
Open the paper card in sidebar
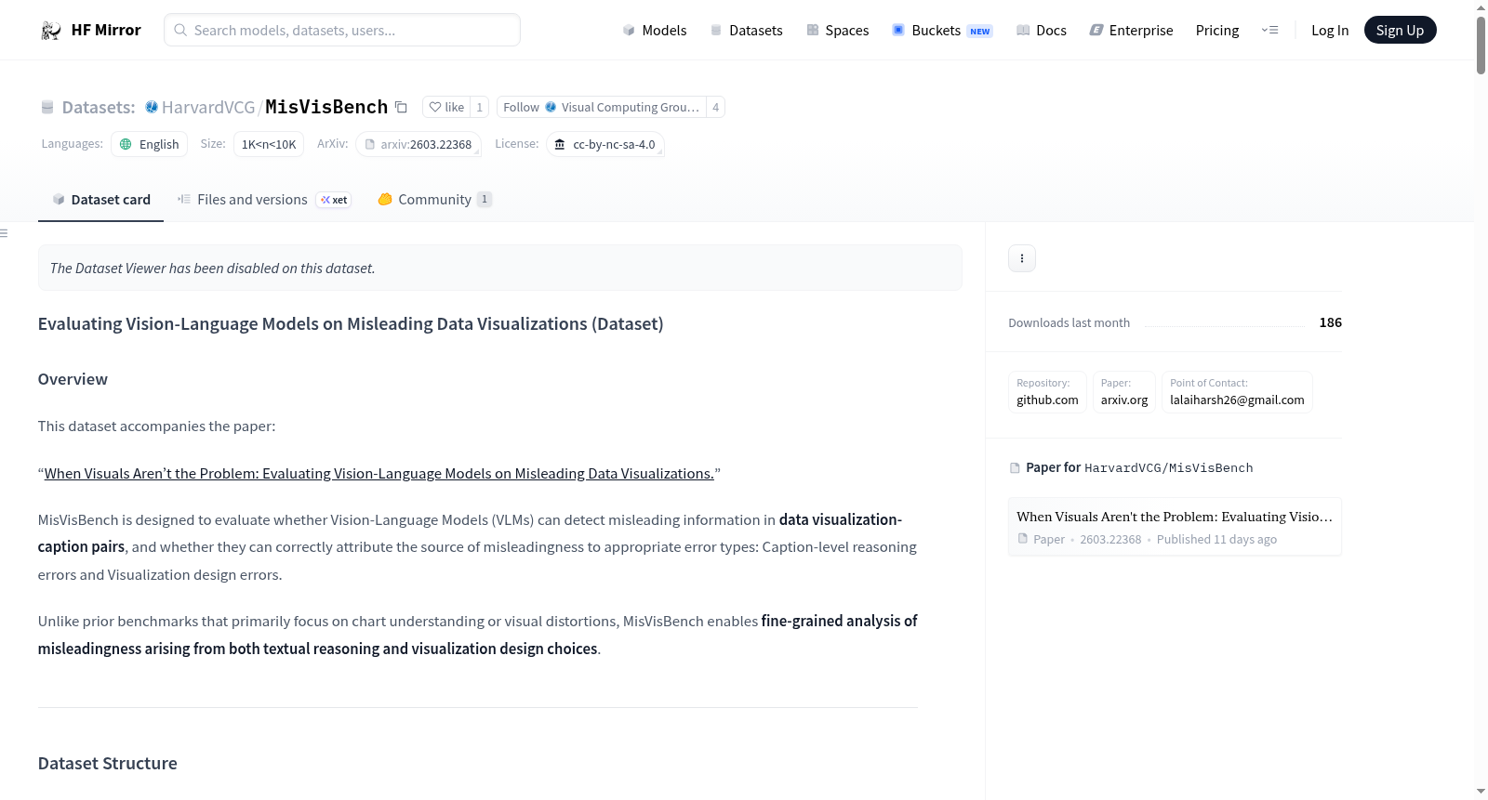coord(1175,527)
